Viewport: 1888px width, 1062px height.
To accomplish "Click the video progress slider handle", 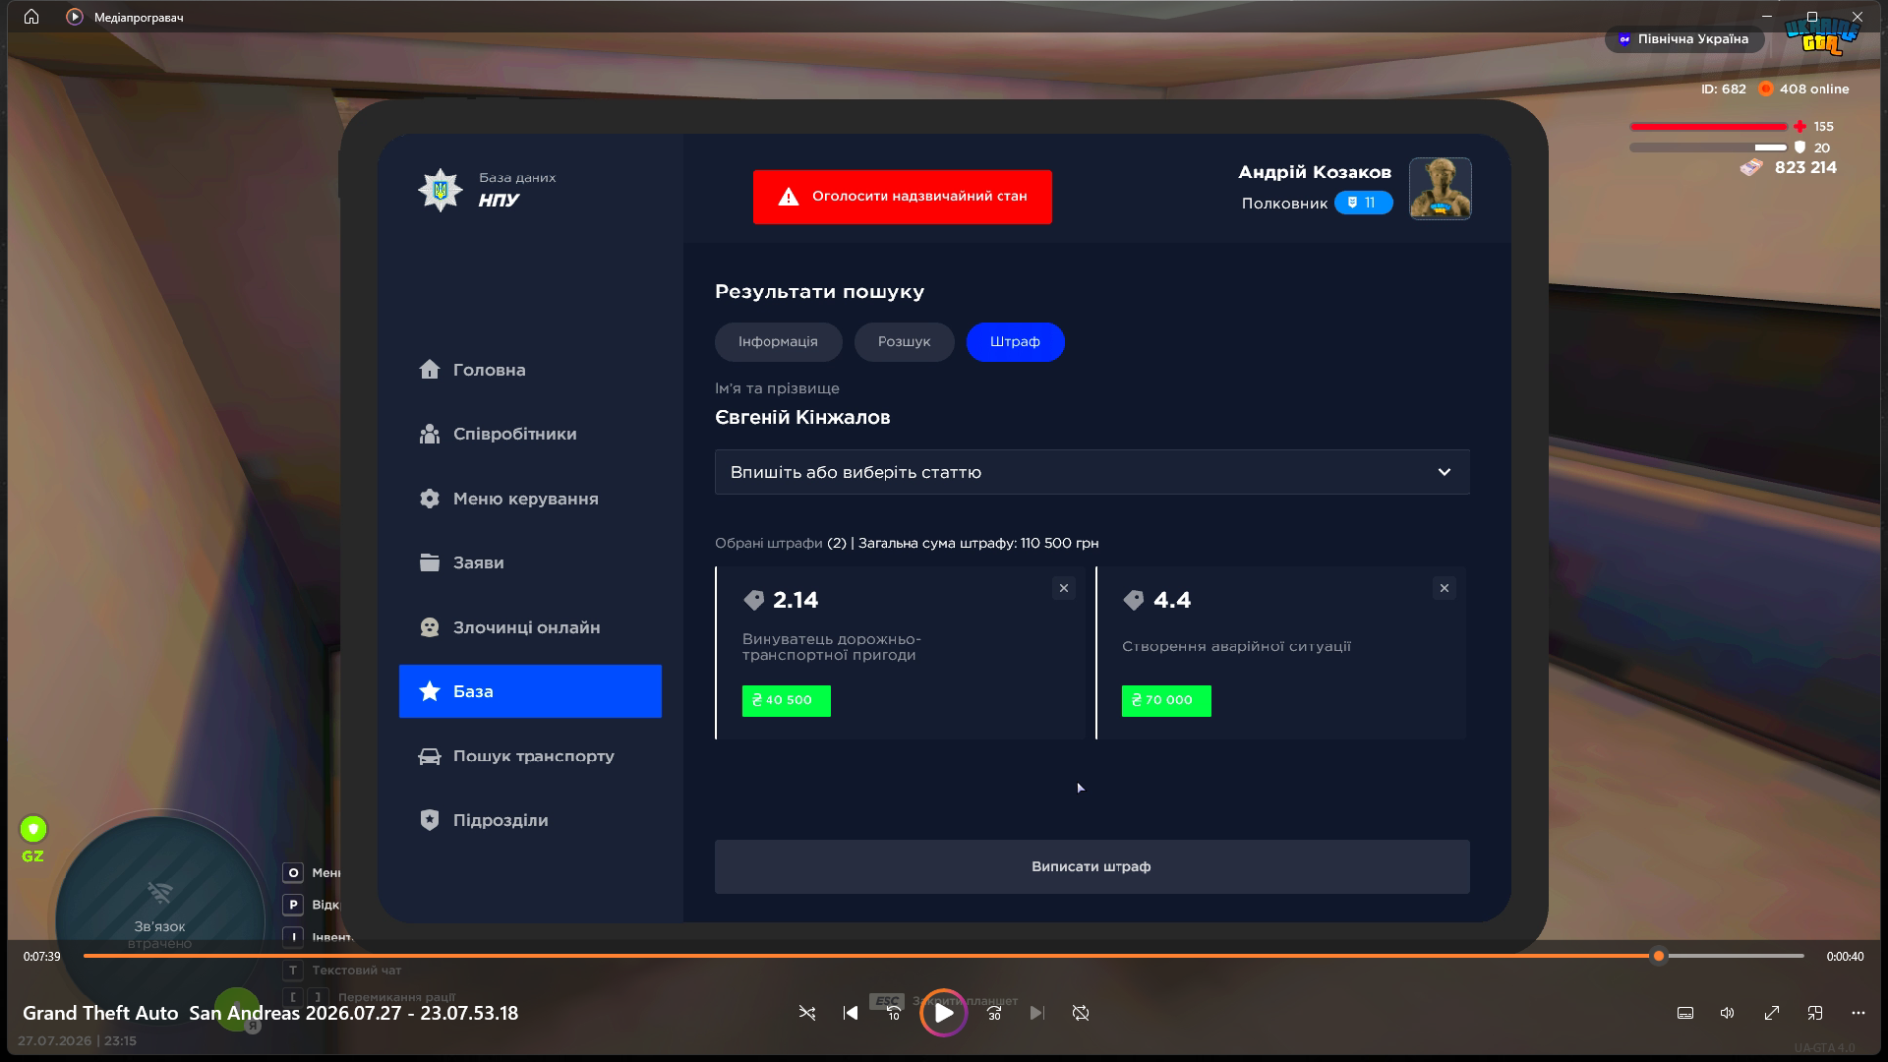I will [x=1659, y=956].
